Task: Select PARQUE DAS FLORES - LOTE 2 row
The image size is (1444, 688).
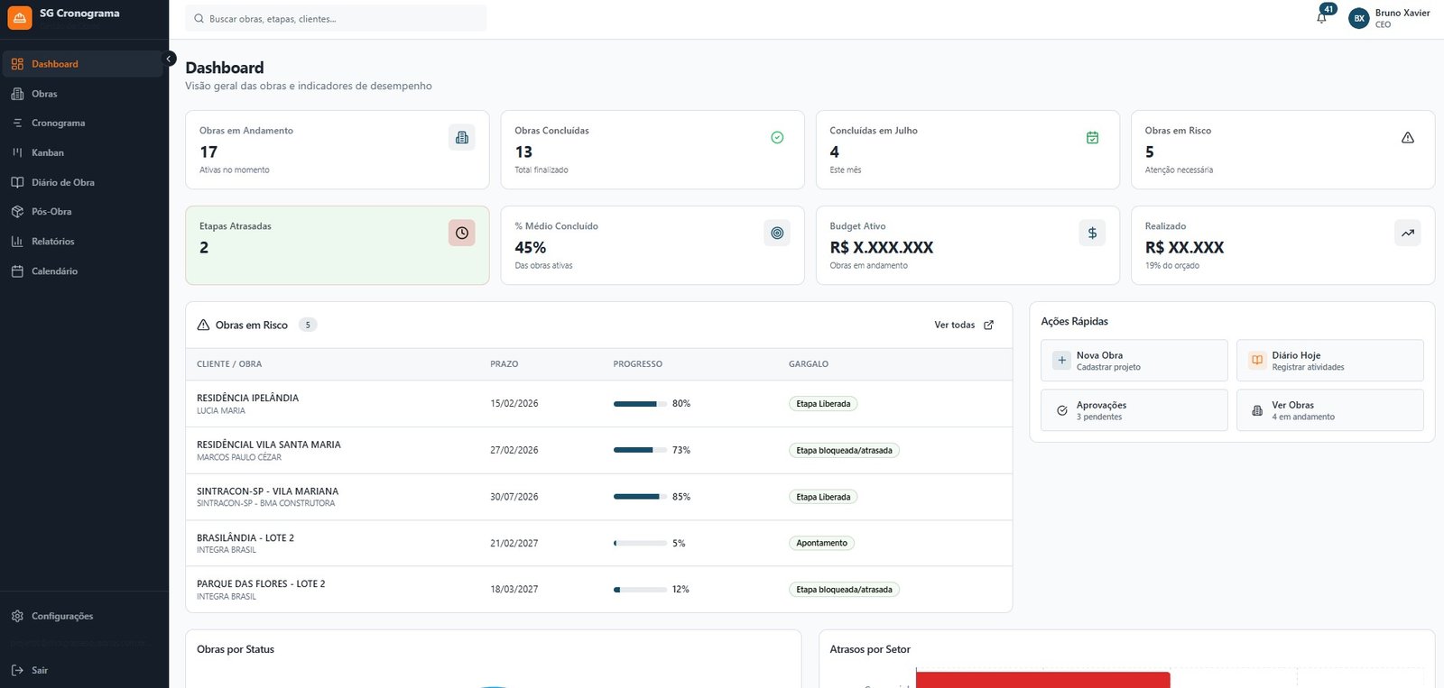Action: [x=599, y=590]
